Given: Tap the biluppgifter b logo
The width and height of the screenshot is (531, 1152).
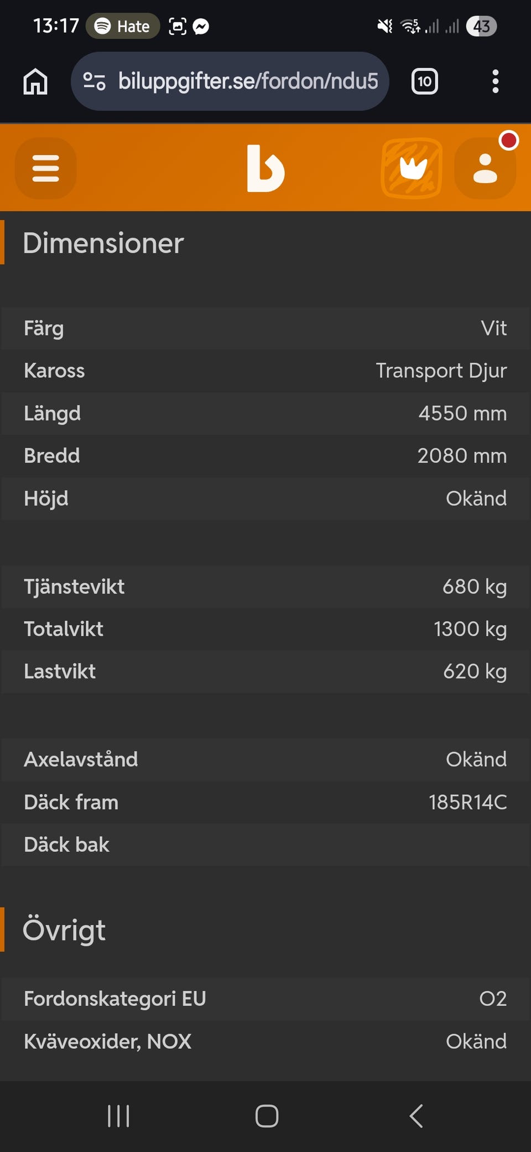Looking at the screenshot, I should pos(265,168).
